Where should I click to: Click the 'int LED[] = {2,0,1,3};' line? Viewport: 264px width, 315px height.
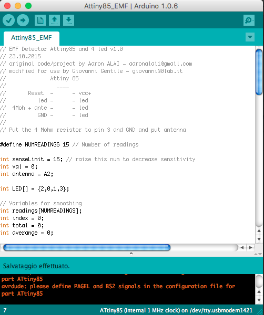[34, 188]
